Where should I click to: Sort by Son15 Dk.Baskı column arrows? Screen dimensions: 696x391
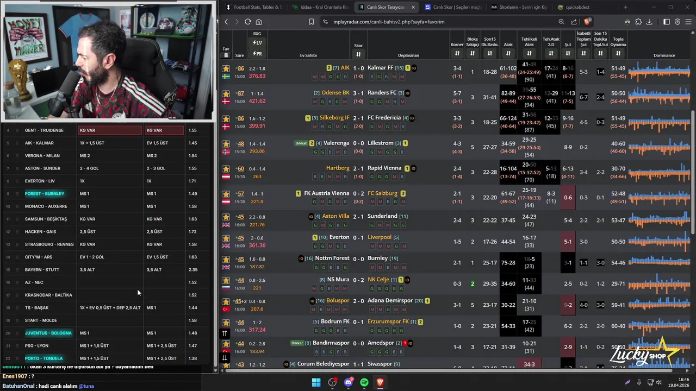click(x=490, y=53)
